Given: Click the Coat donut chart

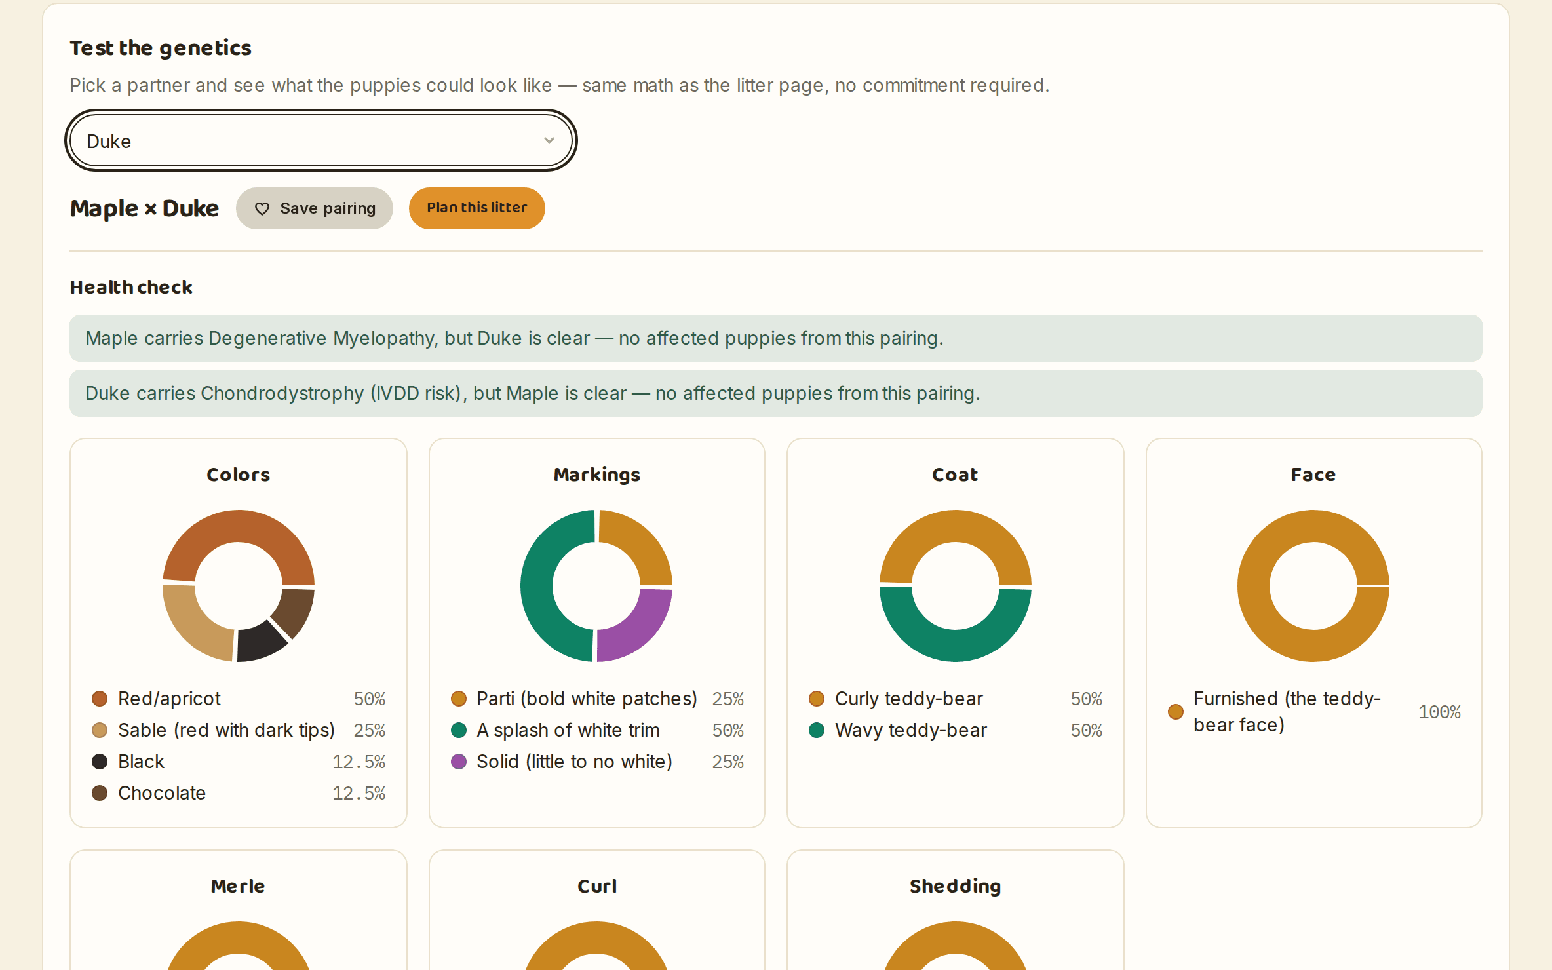Looking at the screenshot, I should coord(956,586).
